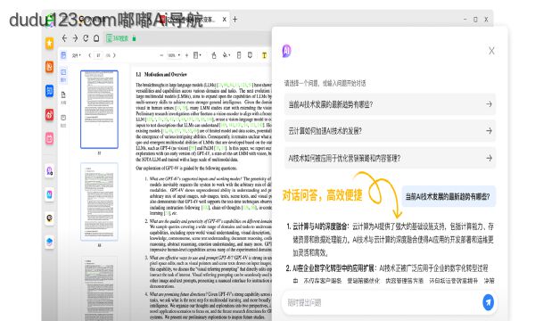
Task: Open the red Weibo sidebar icon
Action: click(50, 115)
